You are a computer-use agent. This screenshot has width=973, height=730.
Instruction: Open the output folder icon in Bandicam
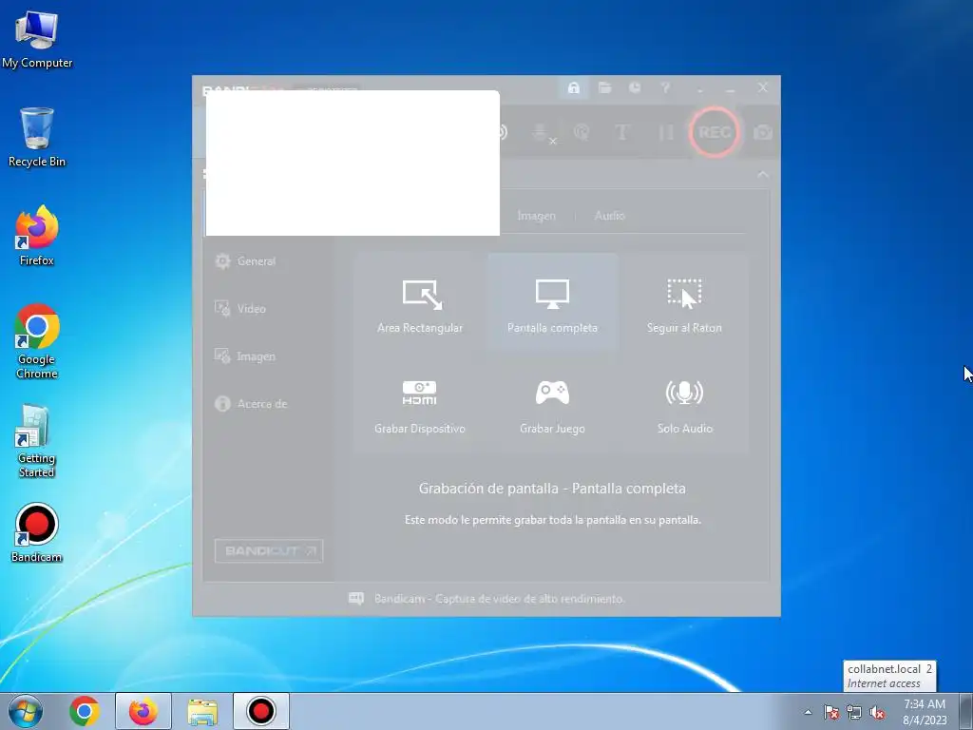click(x=604, y=87)
